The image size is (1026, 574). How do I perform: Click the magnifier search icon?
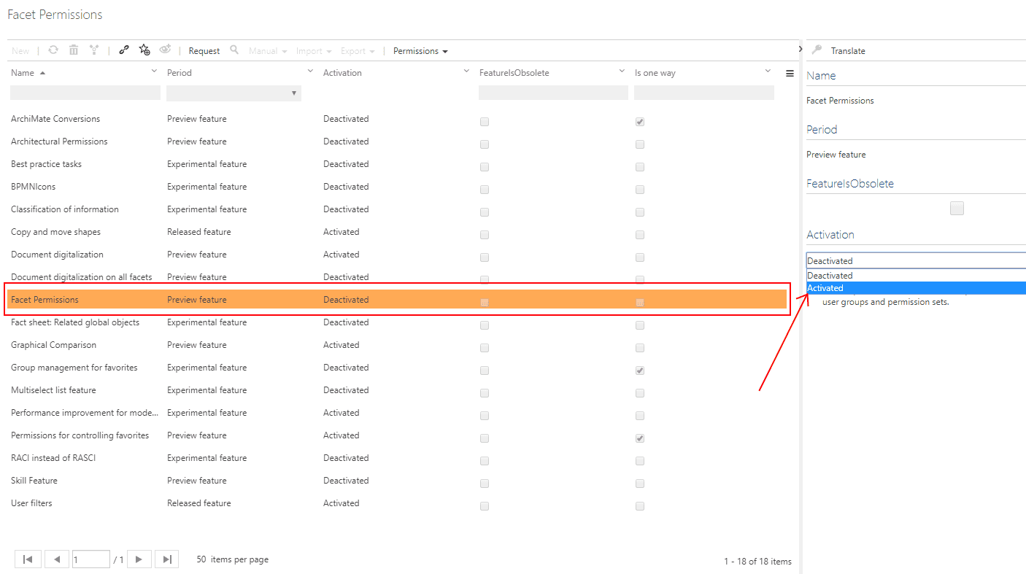234,50
